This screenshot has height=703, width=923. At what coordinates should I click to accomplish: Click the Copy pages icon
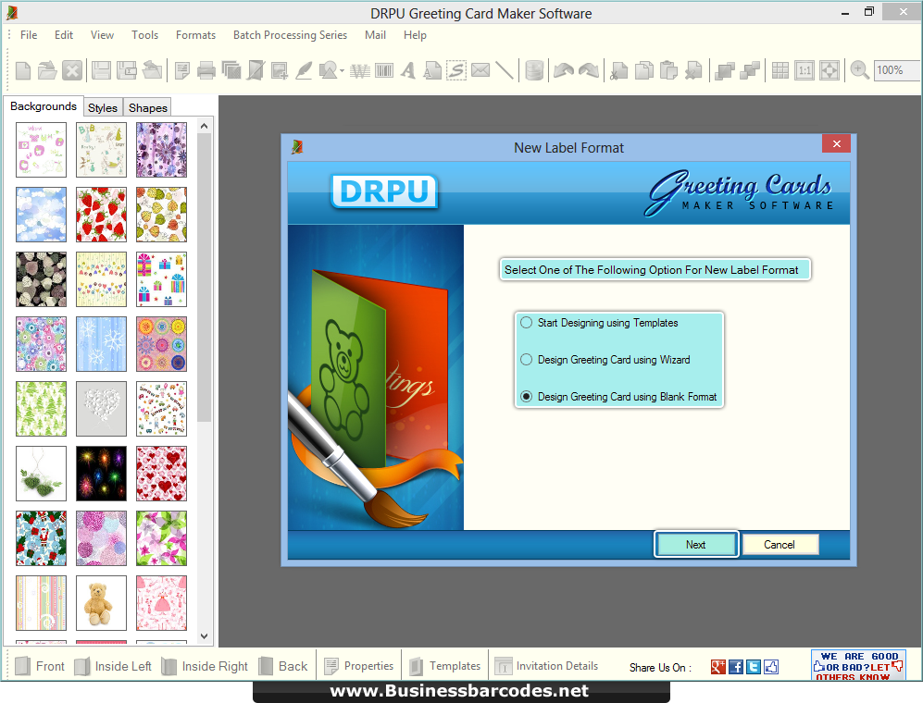644,70
